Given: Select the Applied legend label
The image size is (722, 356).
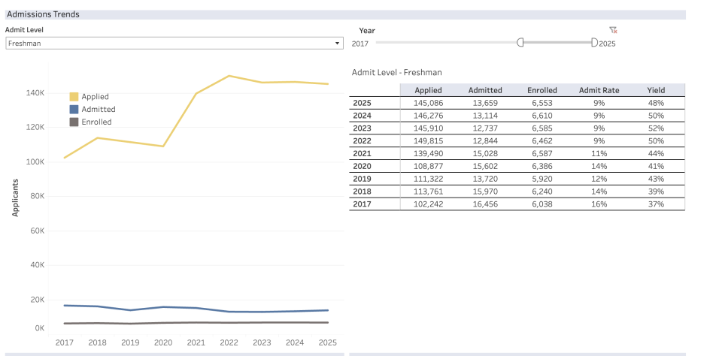Looking at the screenshot, I should tap(96, 97).
